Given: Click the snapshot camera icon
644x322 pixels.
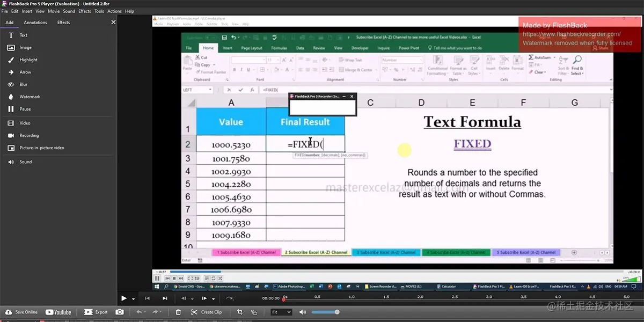Looking at the screenshot, I should (x=120, y=312).
